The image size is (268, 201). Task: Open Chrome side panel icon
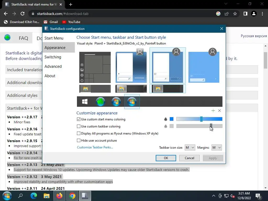245,14
